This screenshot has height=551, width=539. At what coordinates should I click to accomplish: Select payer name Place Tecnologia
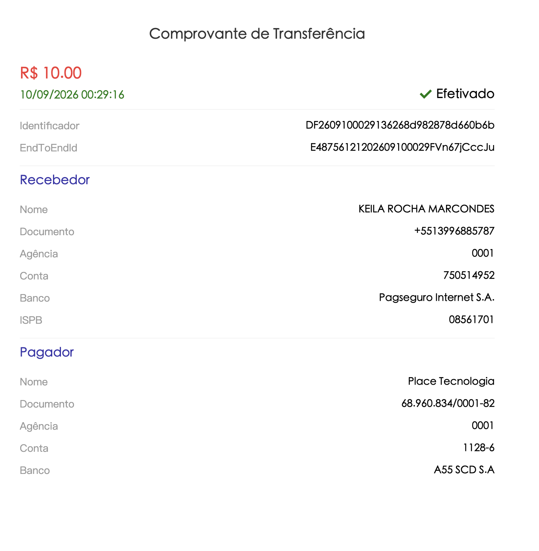point(451,381)
